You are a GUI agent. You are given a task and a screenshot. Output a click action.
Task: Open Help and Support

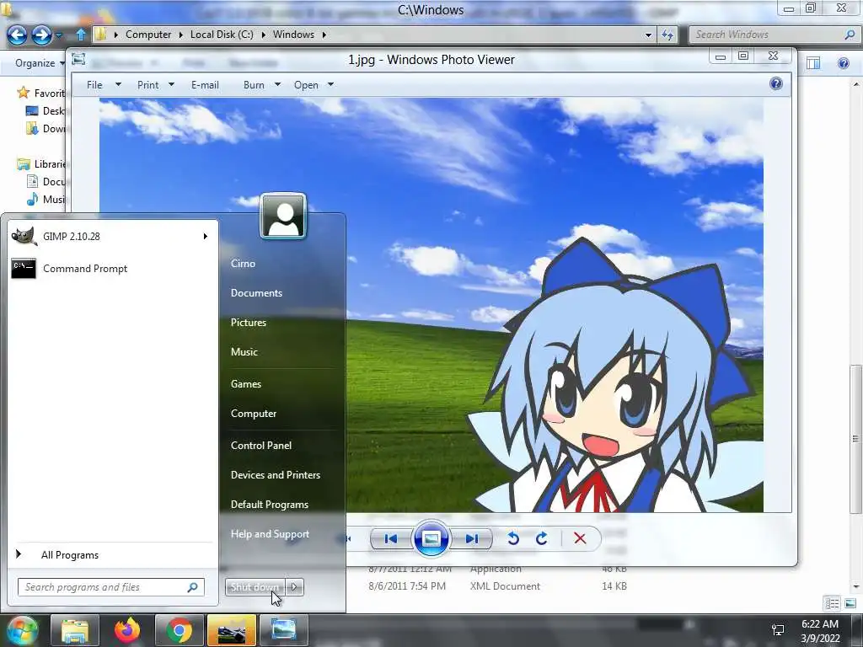pos(270,534)
